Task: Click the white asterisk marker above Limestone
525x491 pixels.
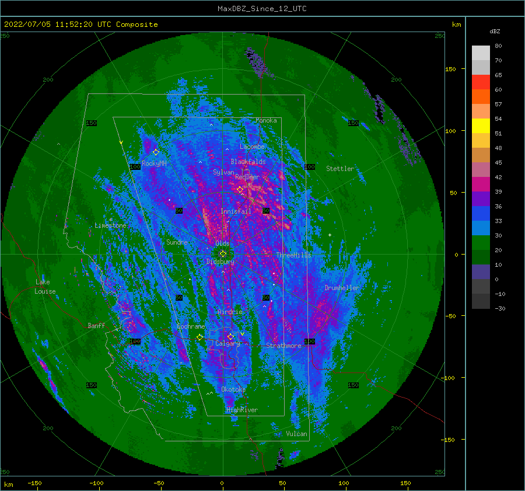Action: [x=111, y=220]
